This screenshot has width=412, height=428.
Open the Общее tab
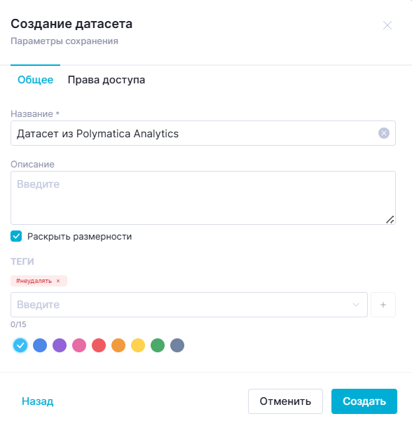click(35, 80)
